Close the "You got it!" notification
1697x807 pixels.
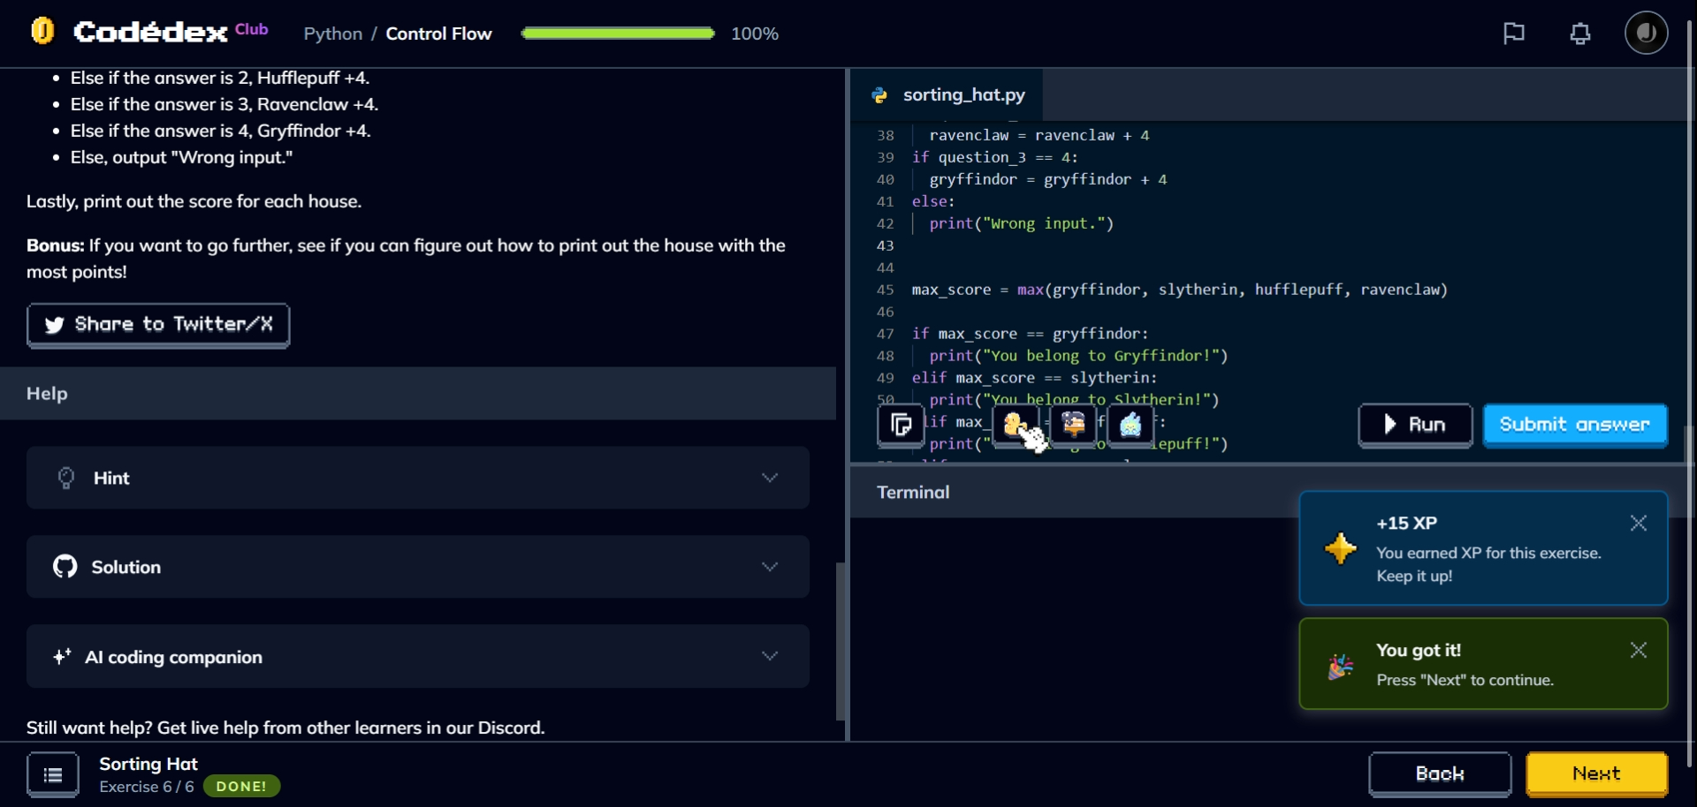coord(1638,651)
